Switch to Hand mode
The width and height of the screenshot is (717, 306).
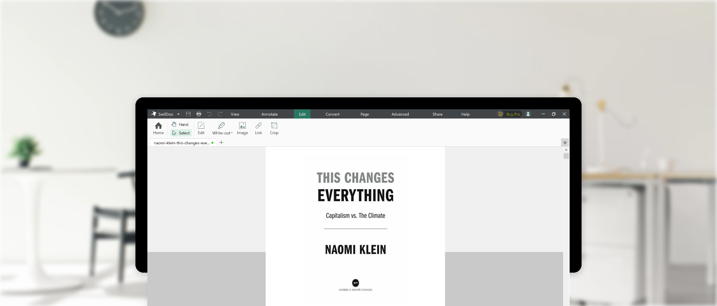point(180,124)
